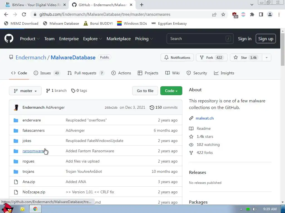Open the Windows ISOs bookmark
Viewport: 285px width, 213px height.
[132, 24]
